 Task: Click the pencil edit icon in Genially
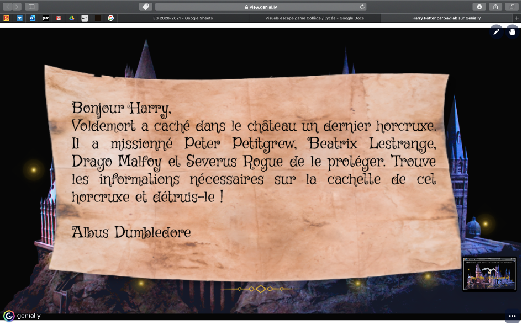tap(497, 31)
